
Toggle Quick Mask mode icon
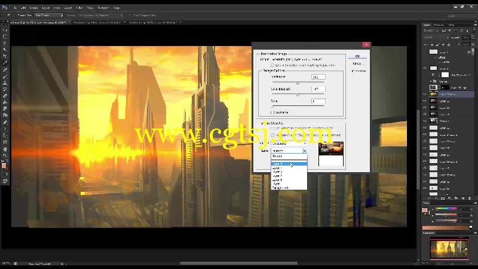tap(5, 174)
